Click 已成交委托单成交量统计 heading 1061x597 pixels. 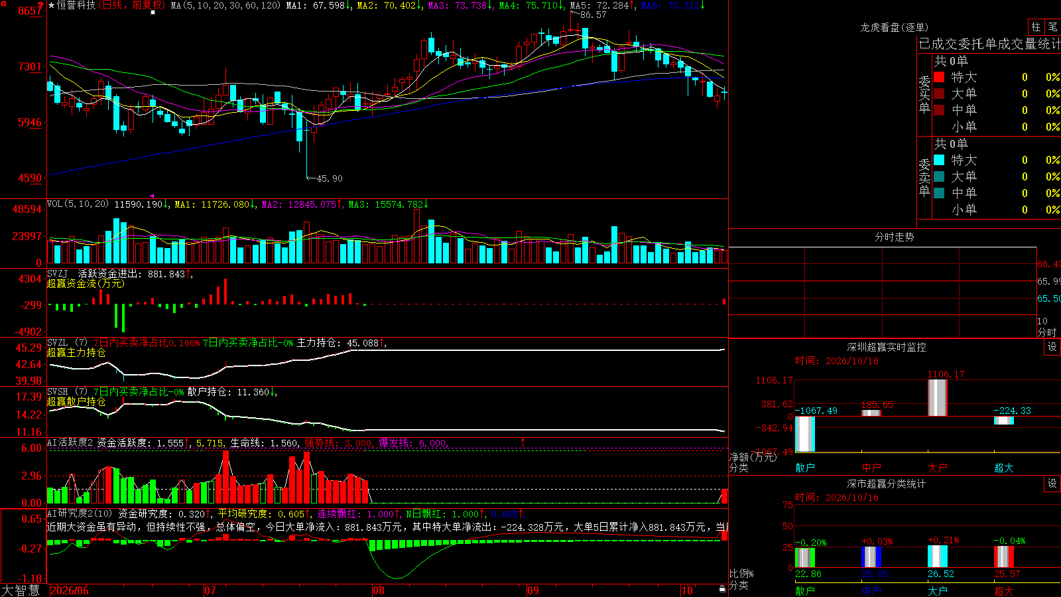pos(989,44)
